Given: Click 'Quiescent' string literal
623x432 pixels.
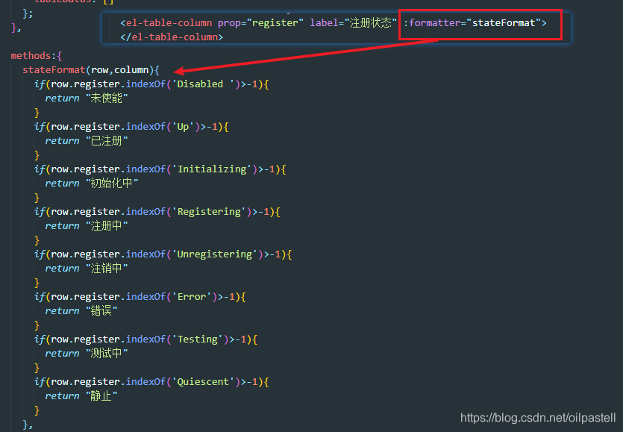Looking at the screenshot, I should (x=203, y=382).
